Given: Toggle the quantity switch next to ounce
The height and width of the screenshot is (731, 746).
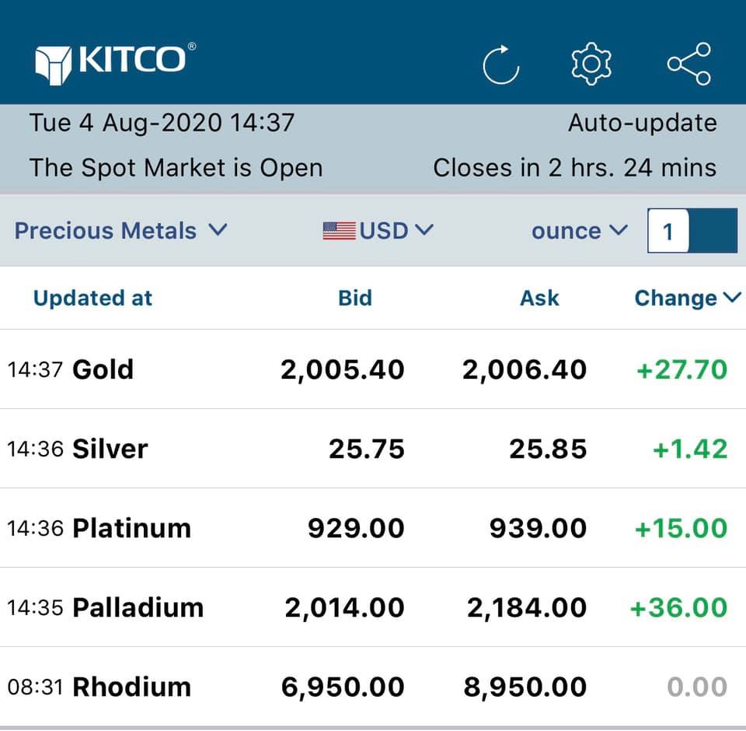Looking at the screenshot, I should pos(711,231).
